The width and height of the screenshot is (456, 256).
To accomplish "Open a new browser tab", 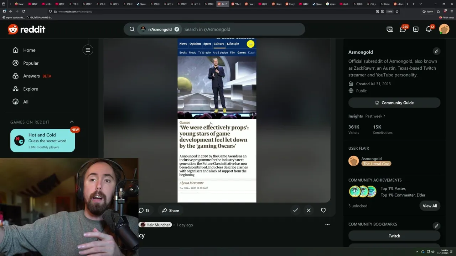I will (x=413, y=4).
